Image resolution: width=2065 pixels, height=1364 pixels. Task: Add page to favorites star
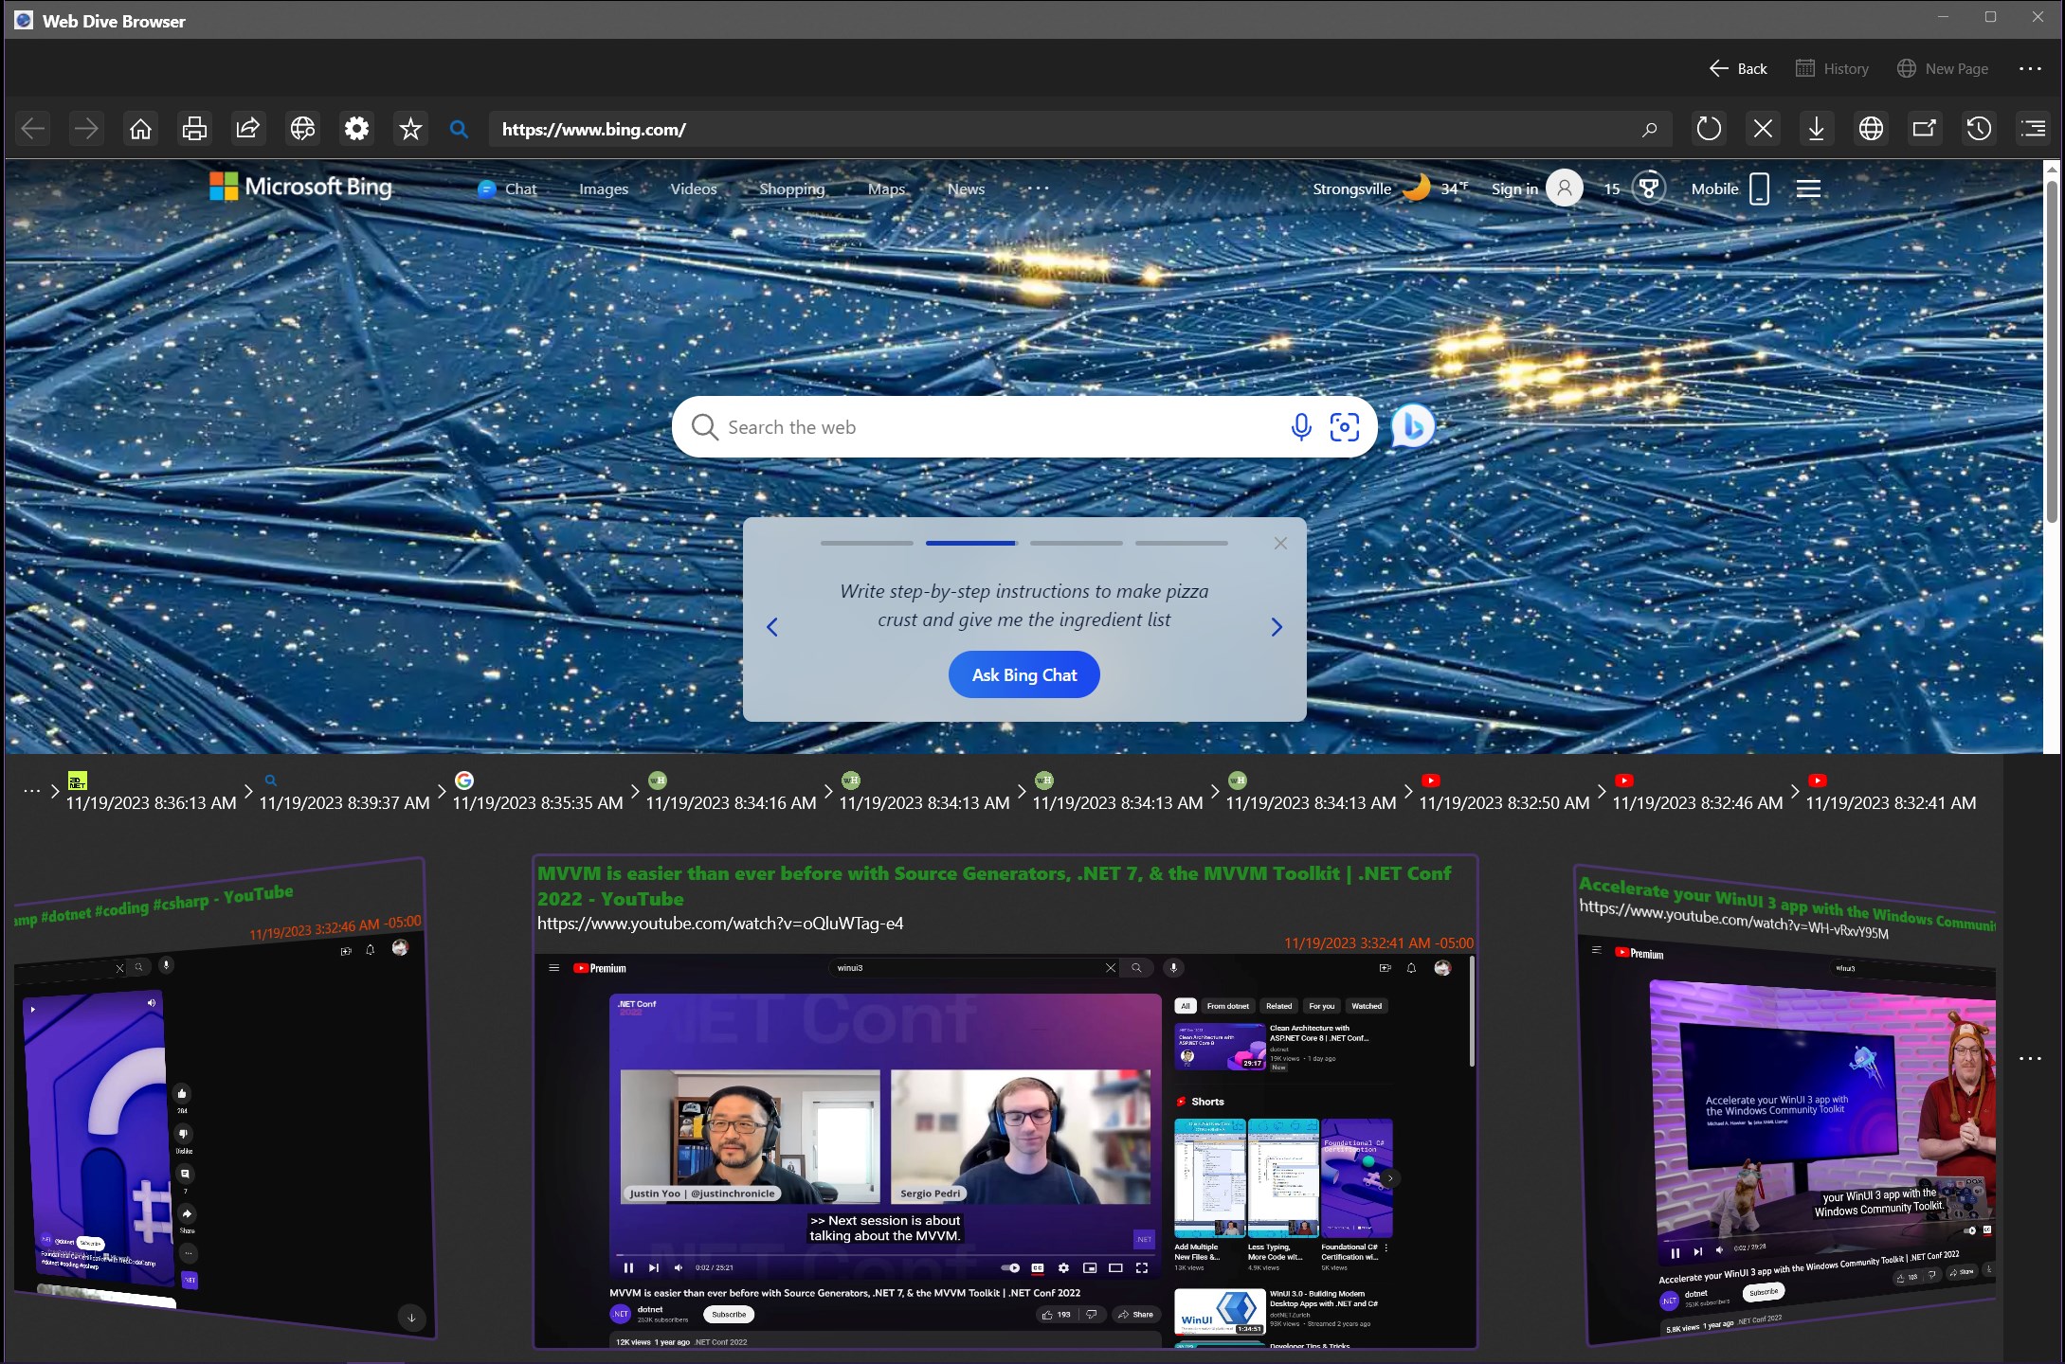(x=410, y=129)
